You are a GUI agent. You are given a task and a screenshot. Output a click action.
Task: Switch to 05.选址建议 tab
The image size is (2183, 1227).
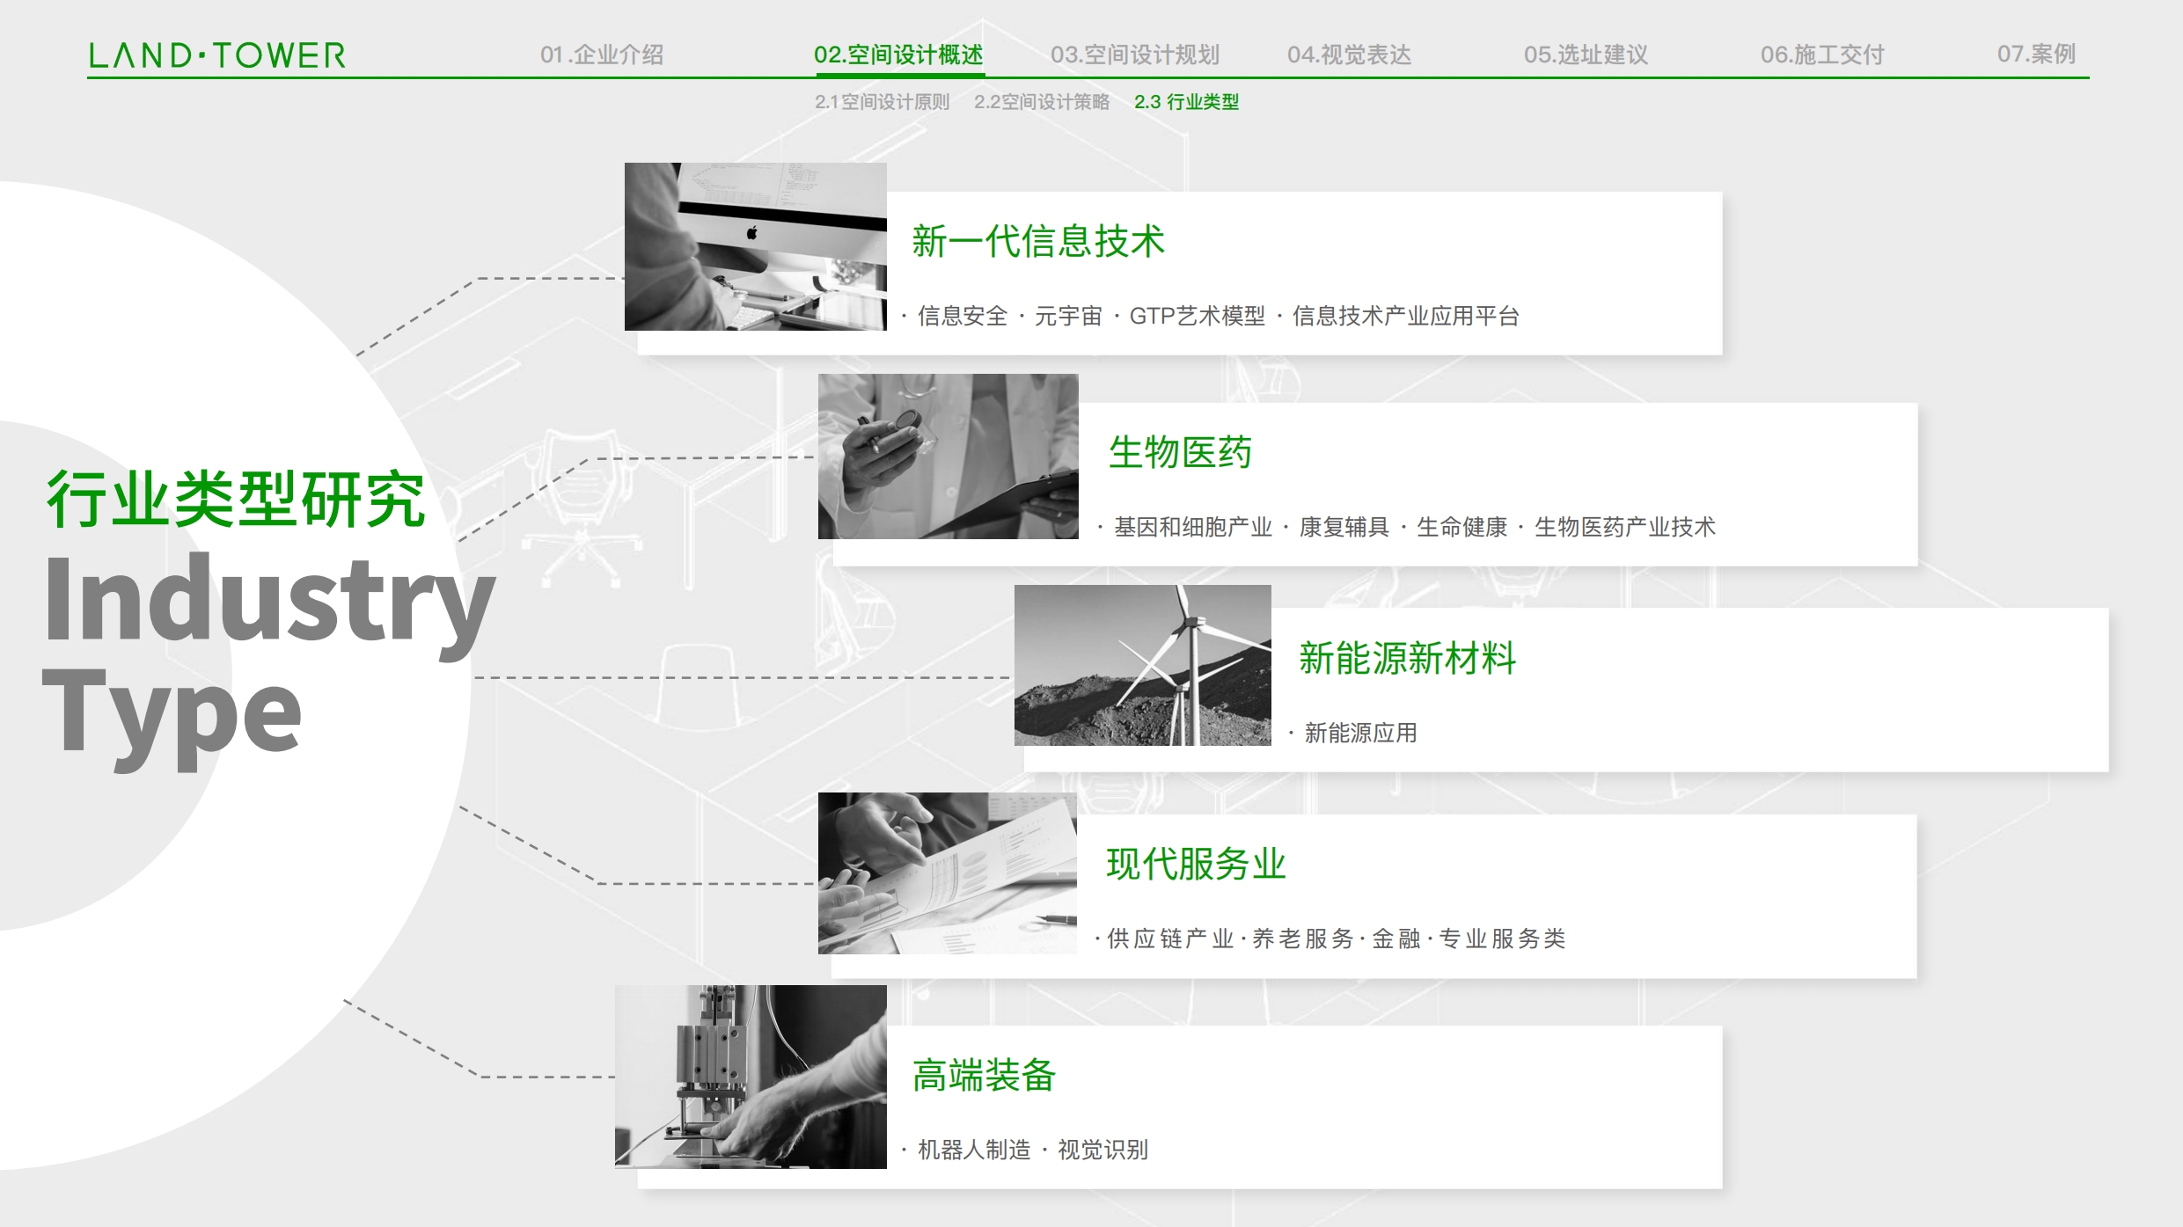pyautogui.click(x=1586, y=55)
